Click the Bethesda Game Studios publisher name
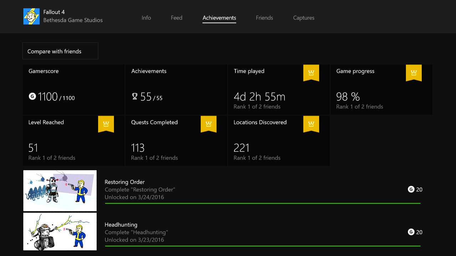This screenshot has height=256, width=456. pyautogui.click(x=73, y=20)
